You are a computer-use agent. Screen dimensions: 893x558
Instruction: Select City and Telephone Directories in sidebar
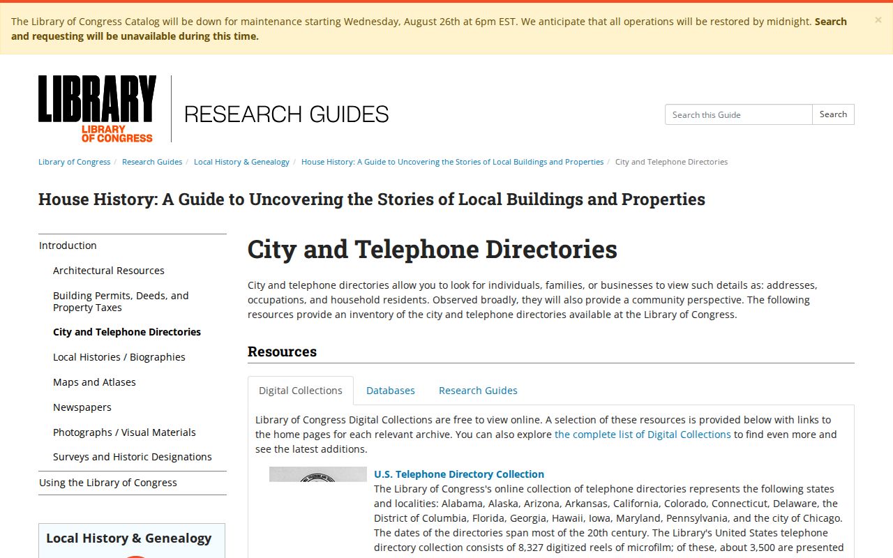coord(127,332)
